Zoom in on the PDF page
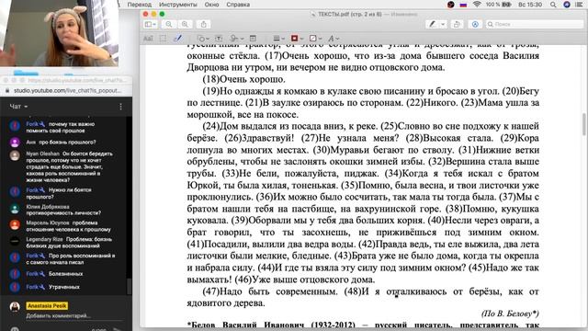The height and width of the screenshot is (331, 588). [185, 25]
